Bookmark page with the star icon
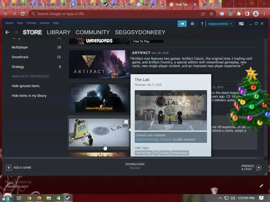This screenshot has width=270, height=202. point(211,14)
